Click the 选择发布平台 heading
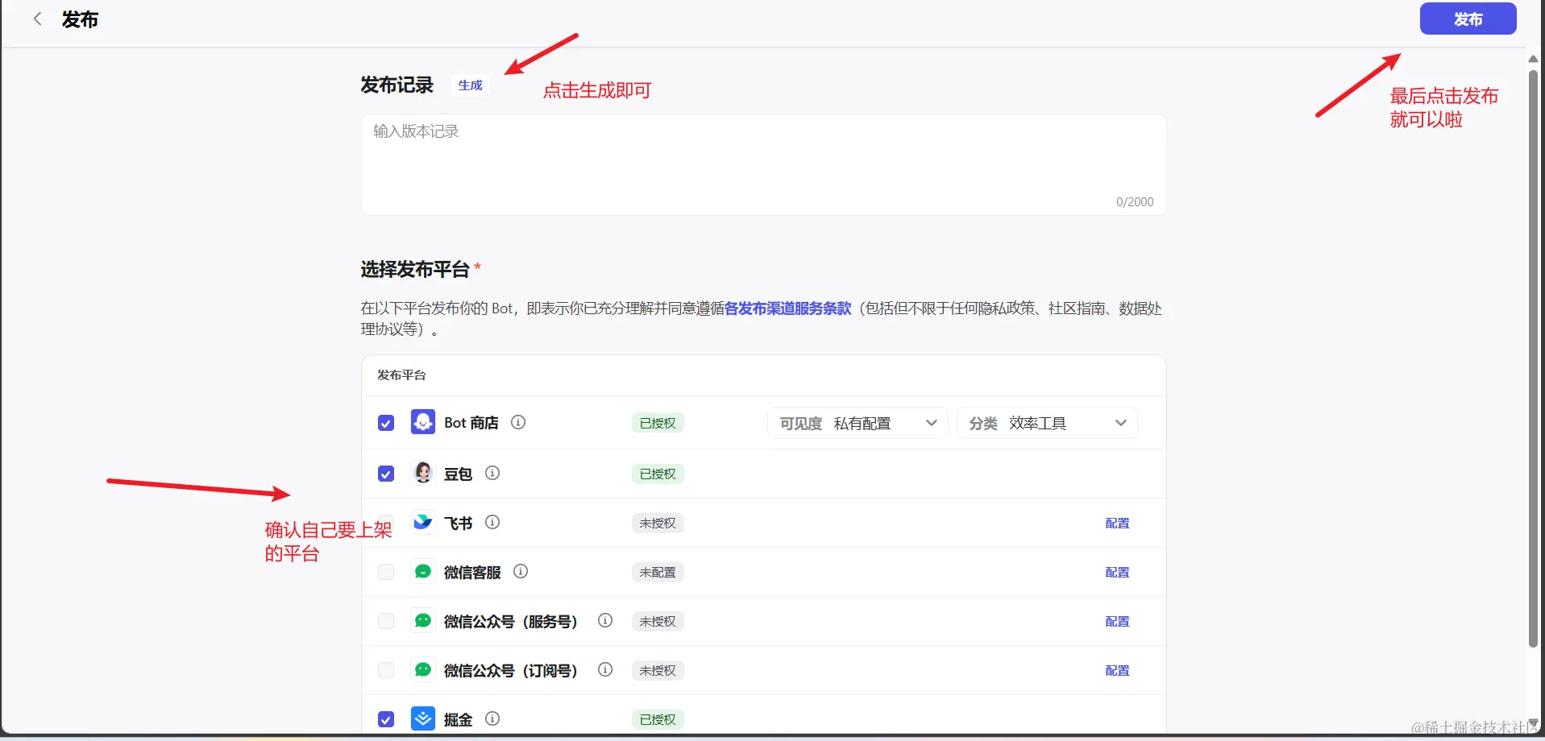Screen dimensions: 1545x741 [415, 269]
